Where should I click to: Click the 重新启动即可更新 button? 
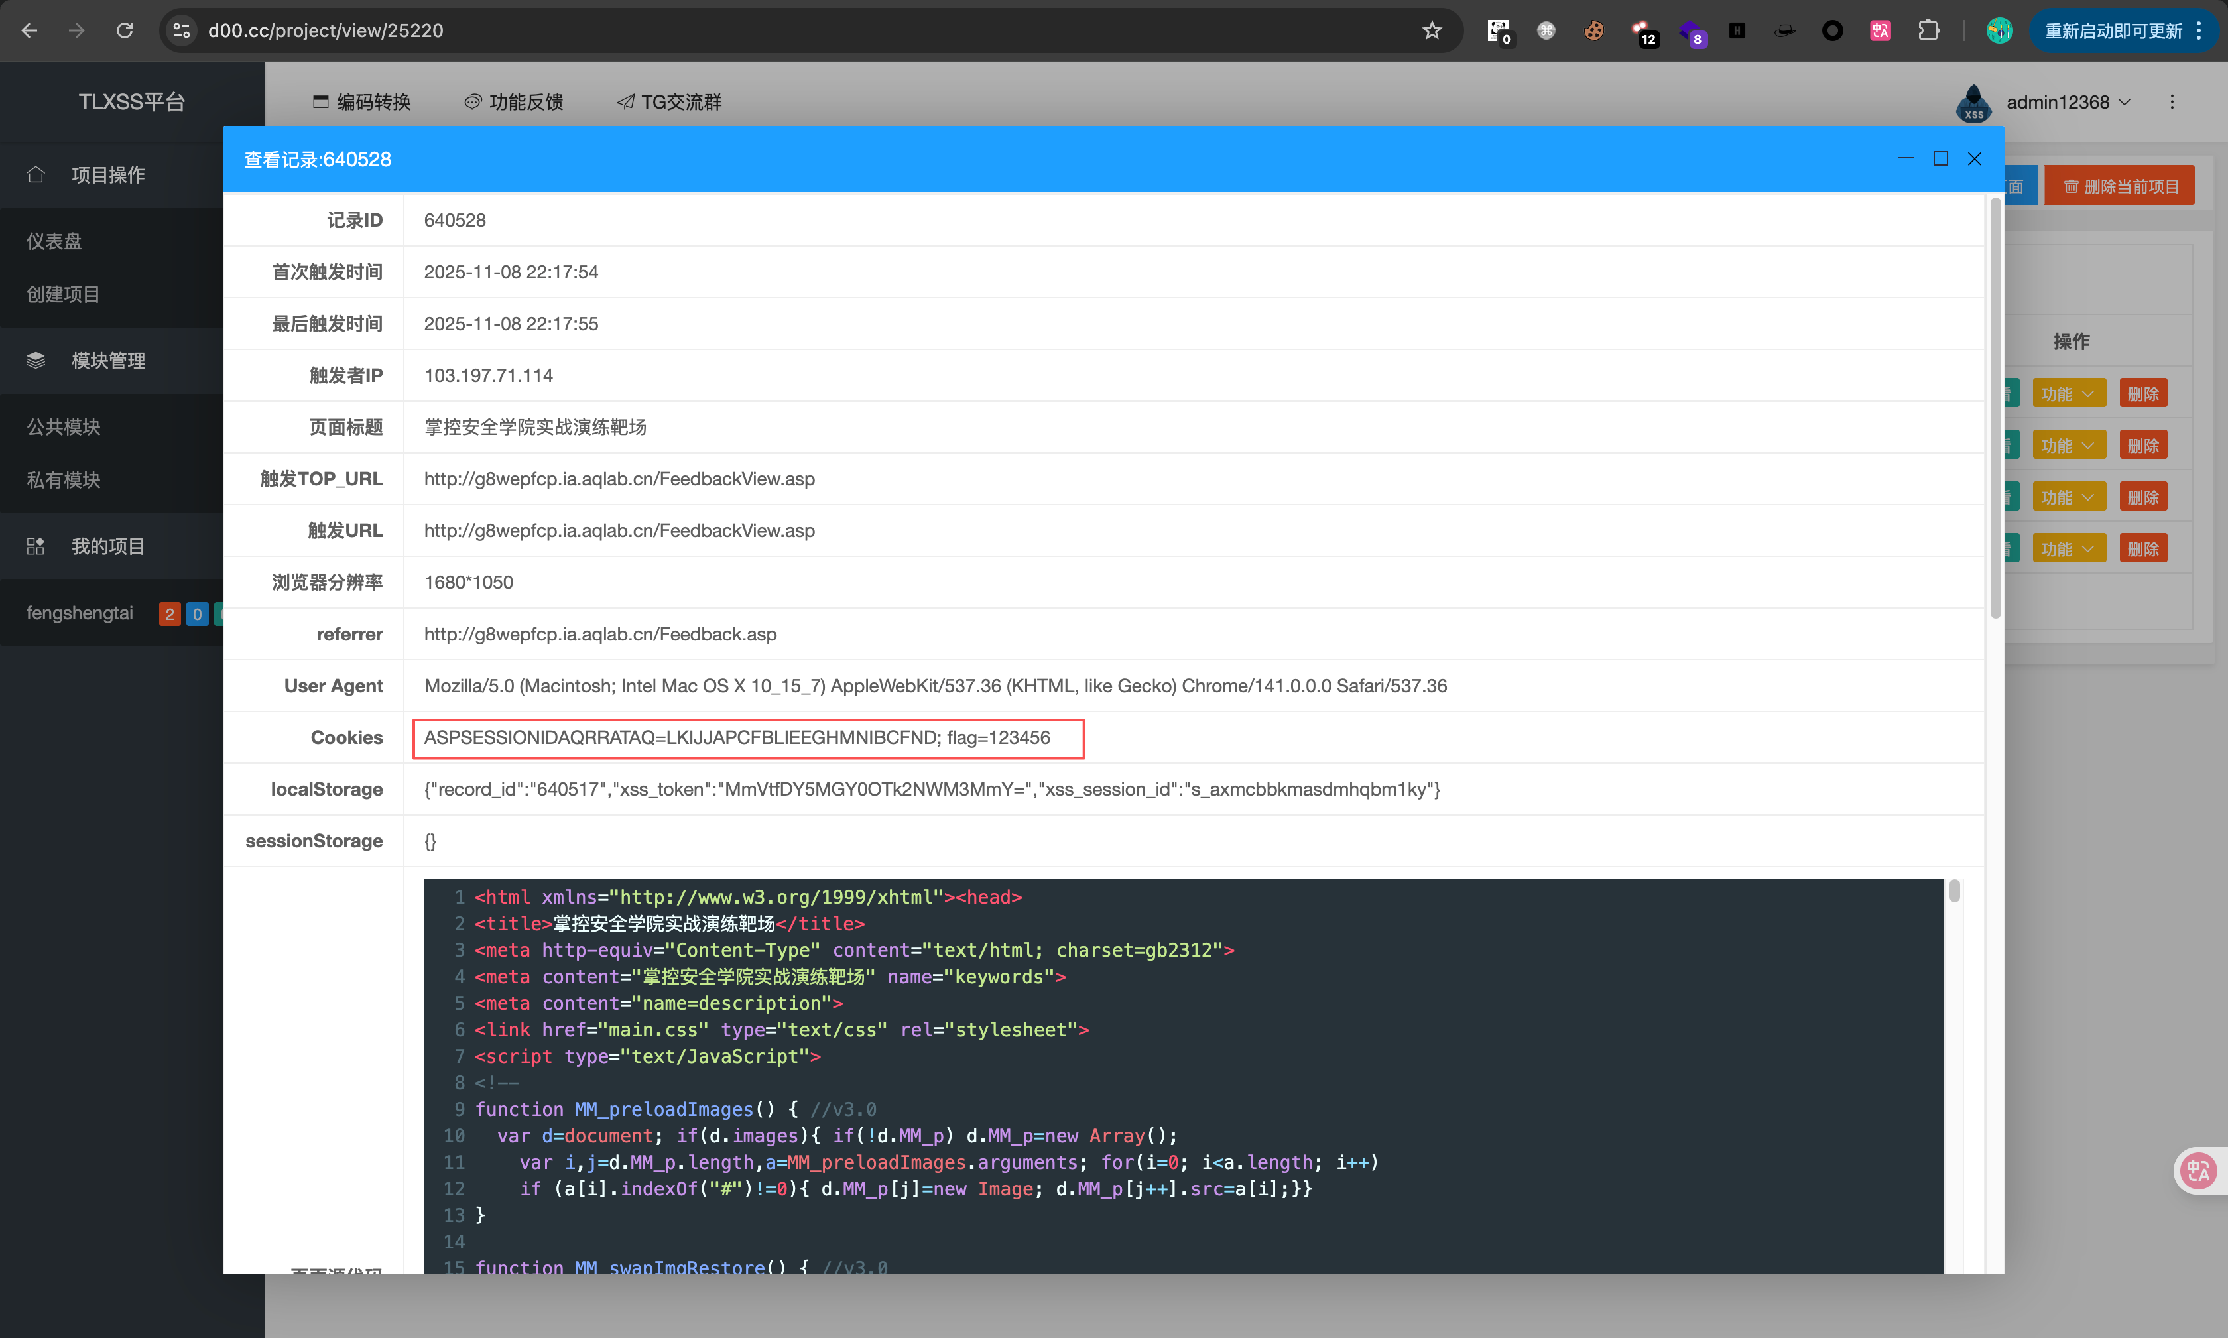tap(2113, 30)
